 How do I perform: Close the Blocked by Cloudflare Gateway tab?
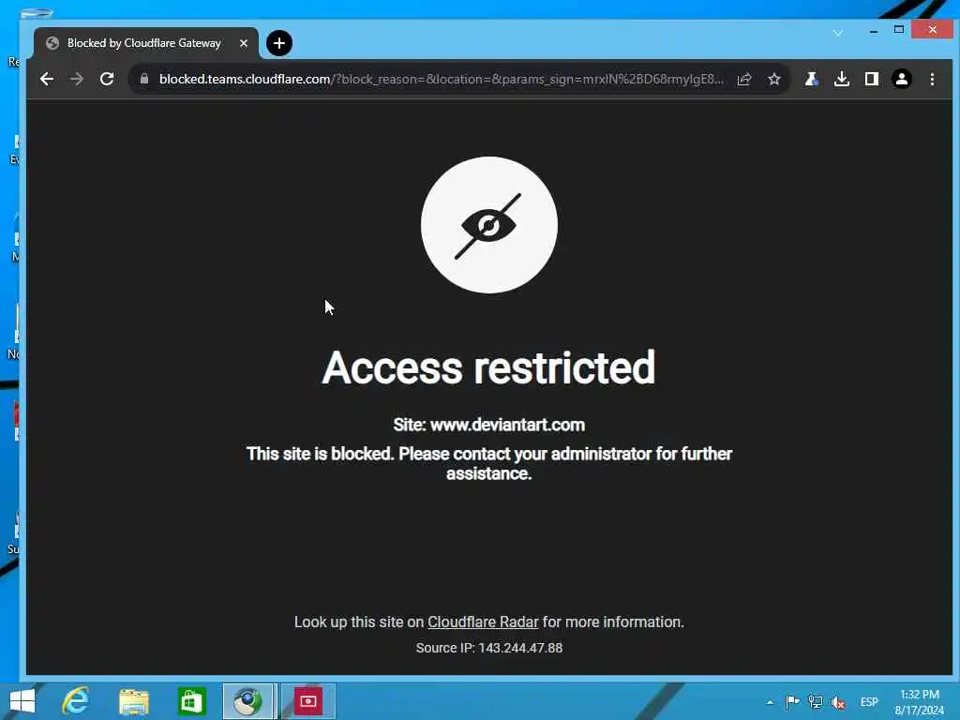[244, 43]
